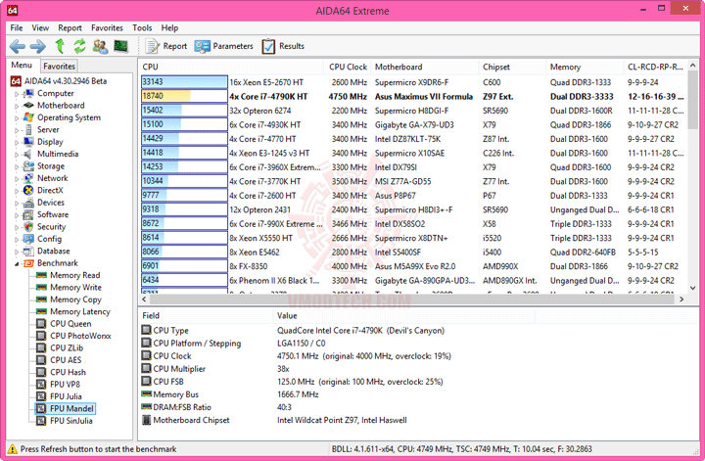Screen dimensions: 705x461
Task: Select the Storage icon in tree
Action: (x=28, y=165)
